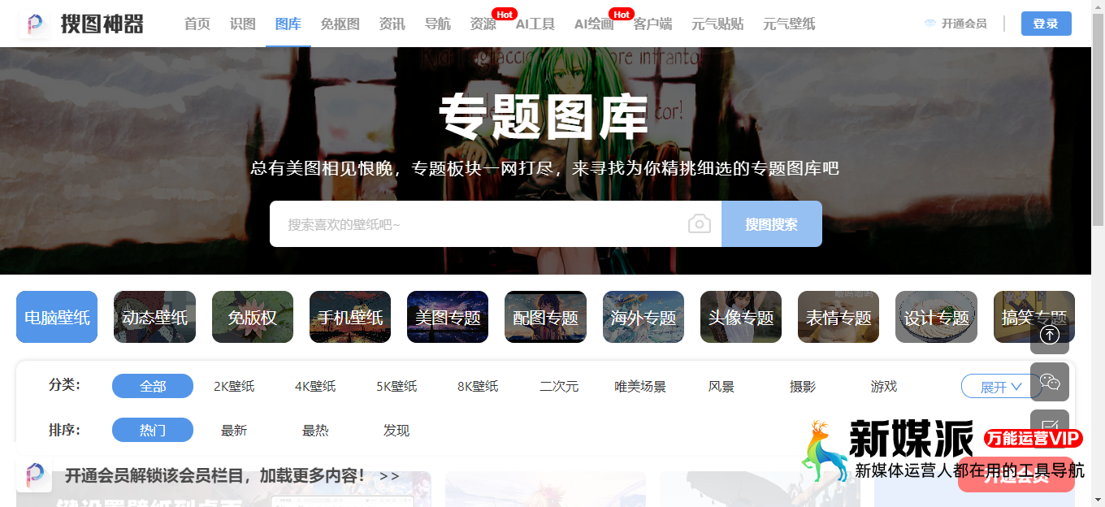This screenshot has width=1105, height=507.
Task: Open image search via camera icon
Action: click(x=699, y=223)
